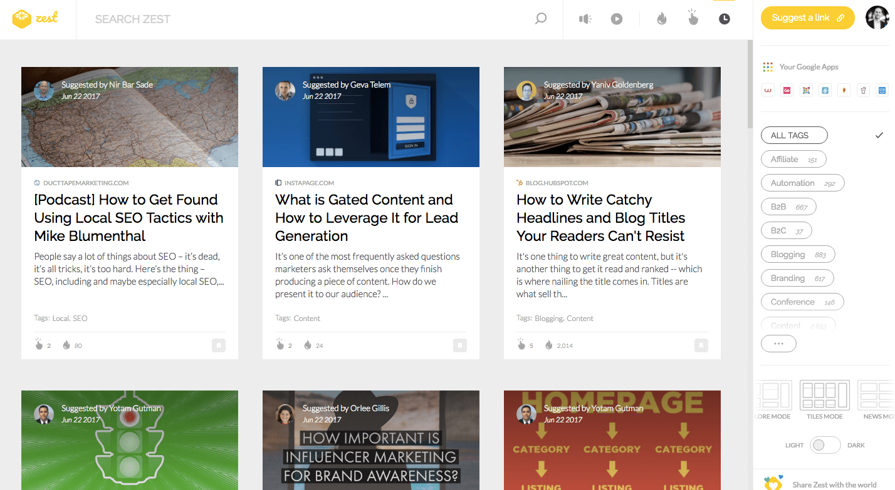
Task: Expand the tag list with the ellipsis button
Action: [778, 344]
